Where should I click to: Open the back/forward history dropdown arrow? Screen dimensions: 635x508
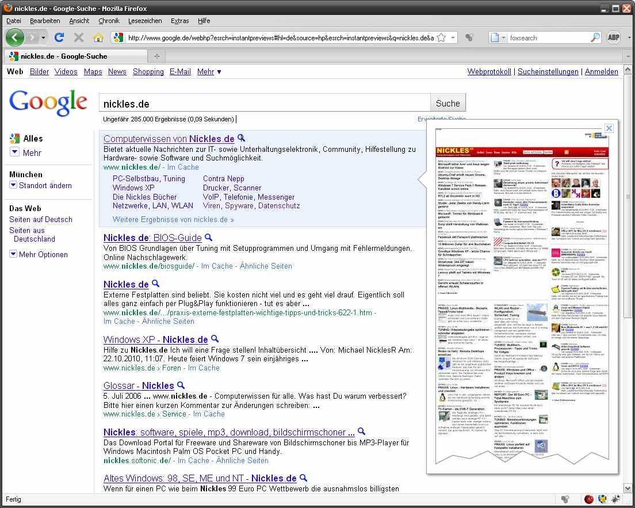(x=43, y=38)
